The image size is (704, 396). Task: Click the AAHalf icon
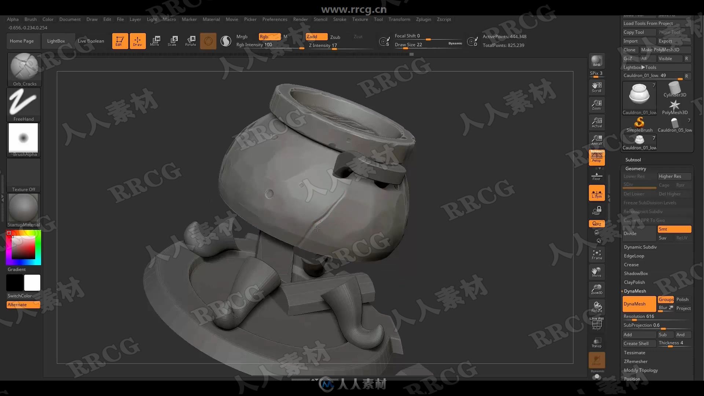click(597, 140)
